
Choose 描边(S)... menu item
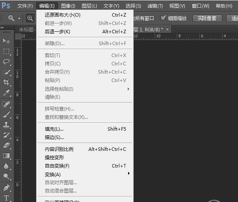[85, 137]
